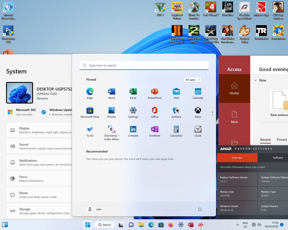Open Sound settings row
The width and height of the screenshot is (288, 230).
tap(39, 146)
